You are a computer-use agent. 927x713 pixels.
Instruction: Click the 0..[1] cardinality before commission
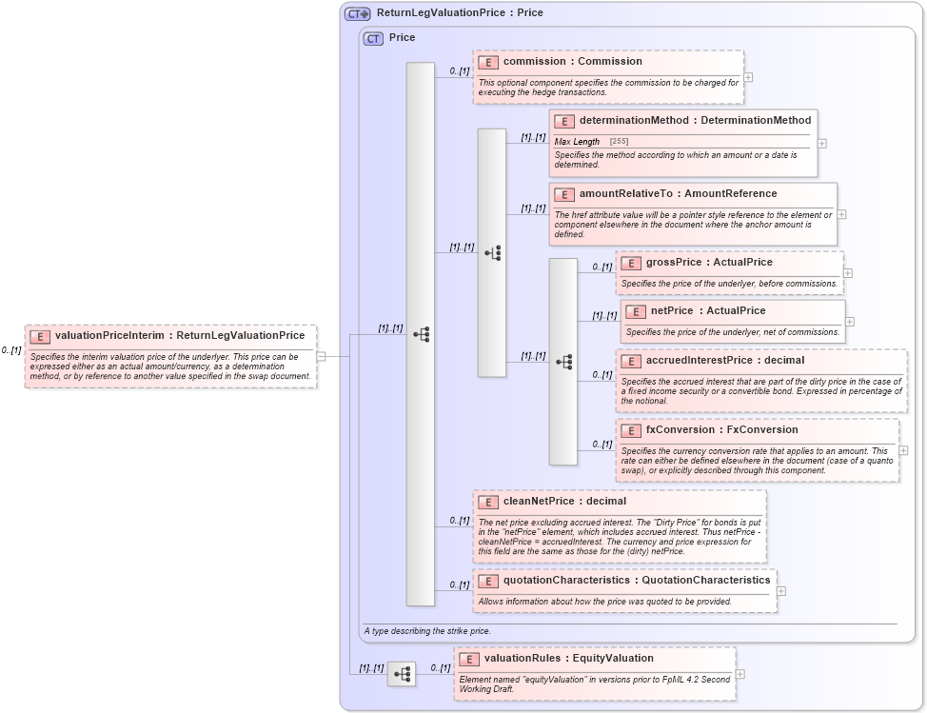pos(460,71)
